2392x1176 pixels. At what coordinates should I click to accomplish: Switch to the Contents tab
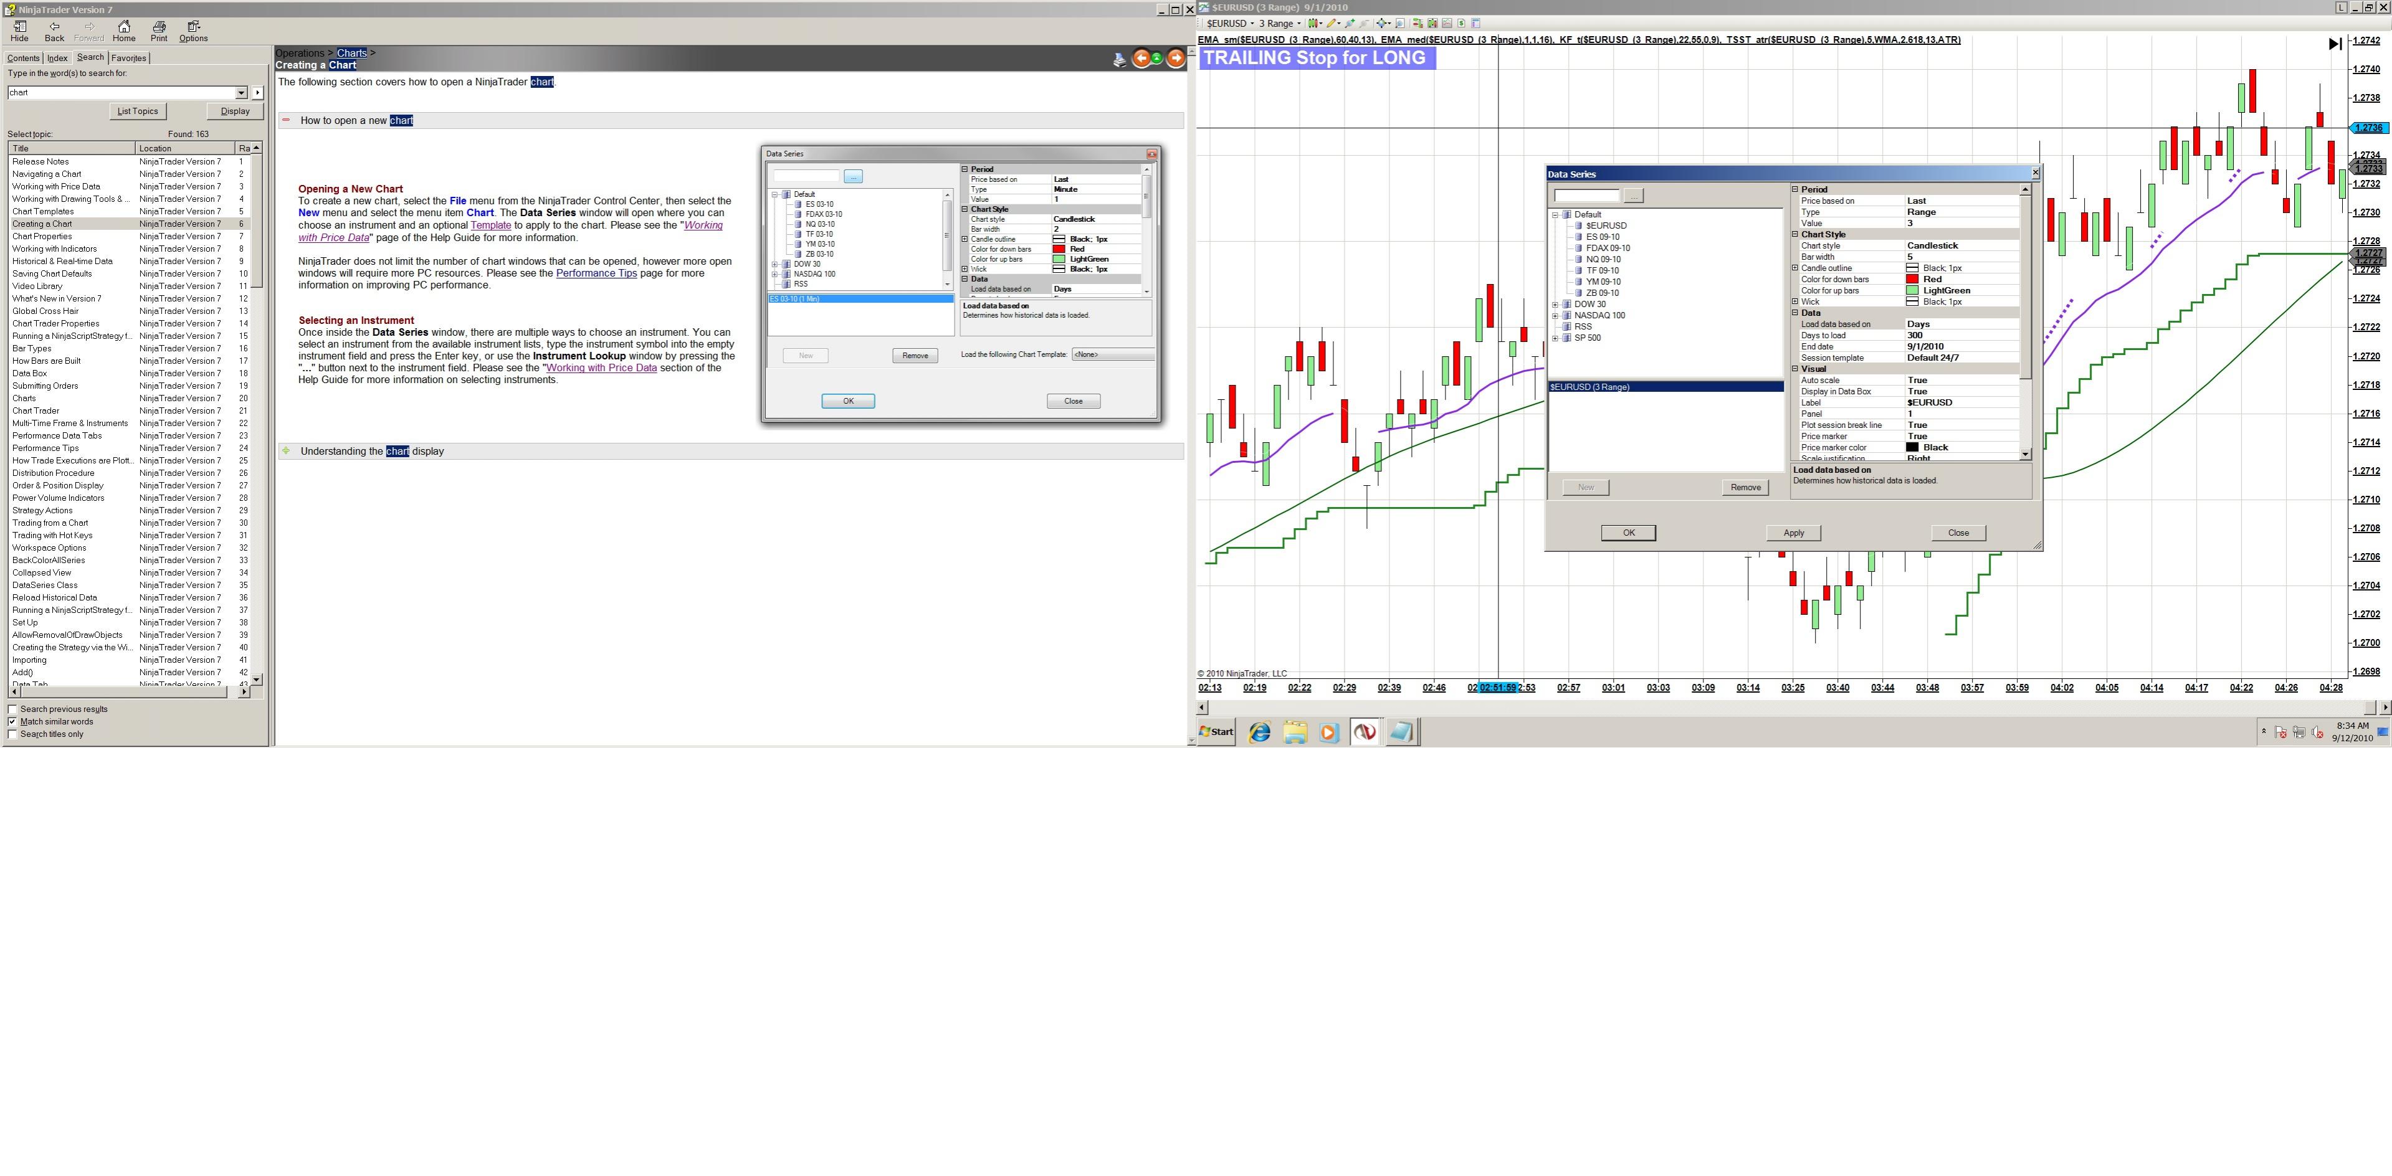[x=23, y=57]
